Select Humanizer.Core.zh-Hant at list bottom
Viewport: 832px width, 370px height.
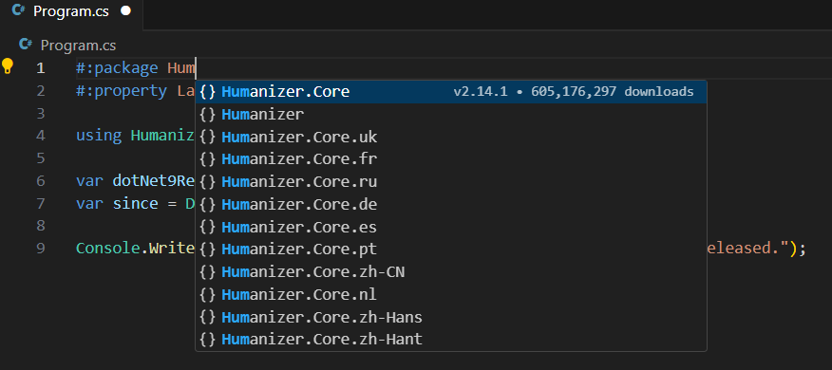451,340
